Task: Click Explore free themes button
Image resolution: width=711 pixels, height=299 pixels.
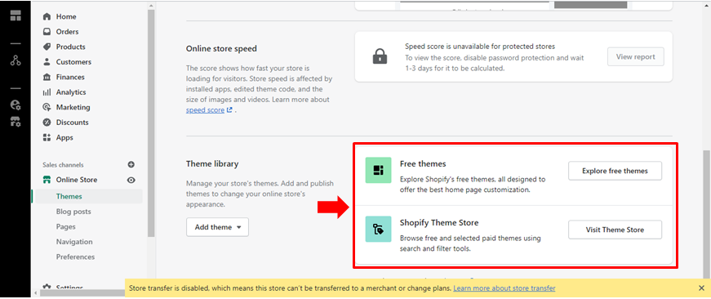Action: (x=615, y=171)
